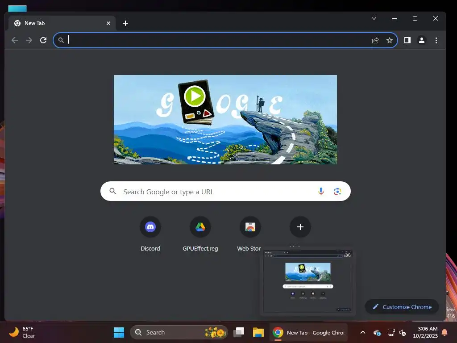Search by image with Google Lens icon

click(x=337, y=191)
